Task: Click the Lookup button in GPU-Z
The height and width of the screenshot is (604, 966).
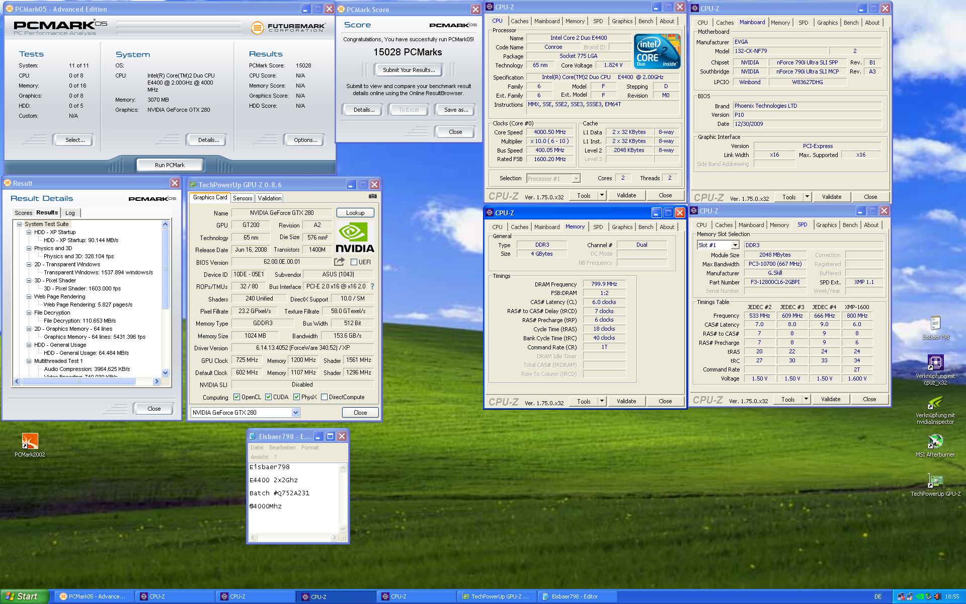Action: pos(355,213)
